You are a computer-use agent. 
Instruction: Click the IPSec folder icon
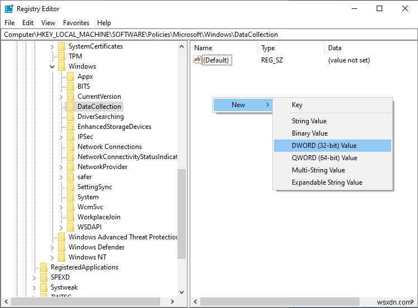(71, 137)
